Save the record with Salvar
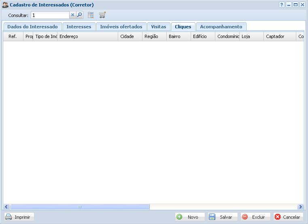Viewport: 308px width, 224px height. tap(223, 217)
